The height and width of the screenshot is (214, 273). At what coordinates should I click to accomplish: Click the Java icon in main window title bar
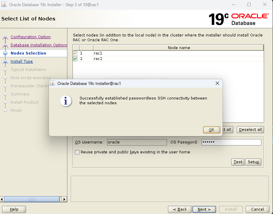pos(4,4)
